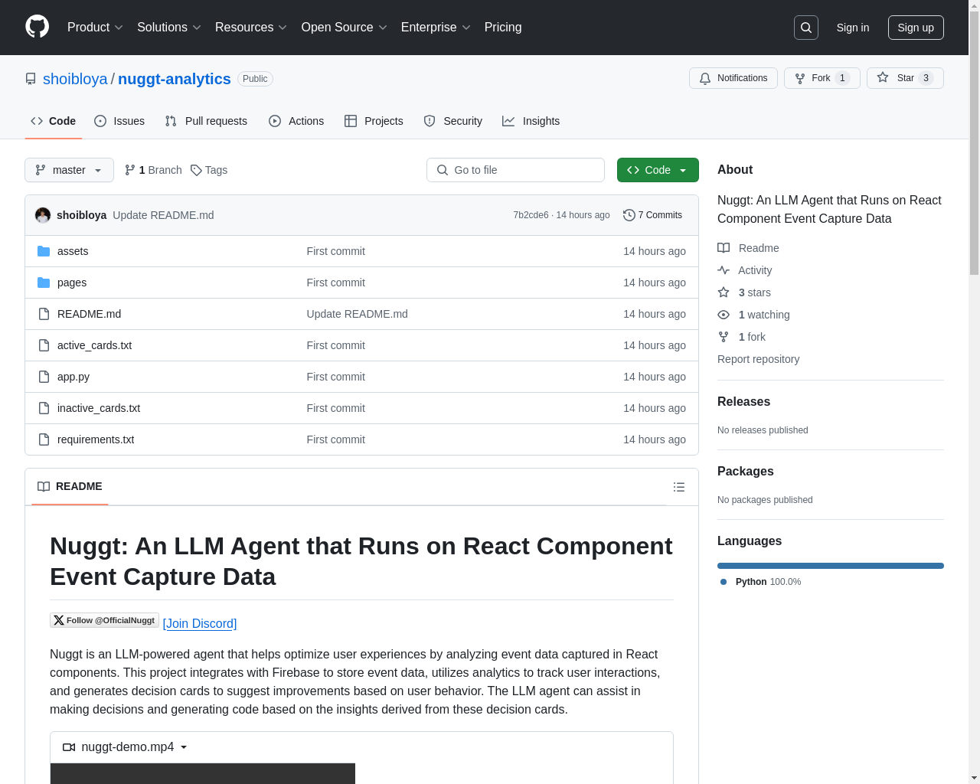Click the Update README.md commit message in header
Image resolution: width=980 pixels, height=784 pixels.
click(163, 215)
